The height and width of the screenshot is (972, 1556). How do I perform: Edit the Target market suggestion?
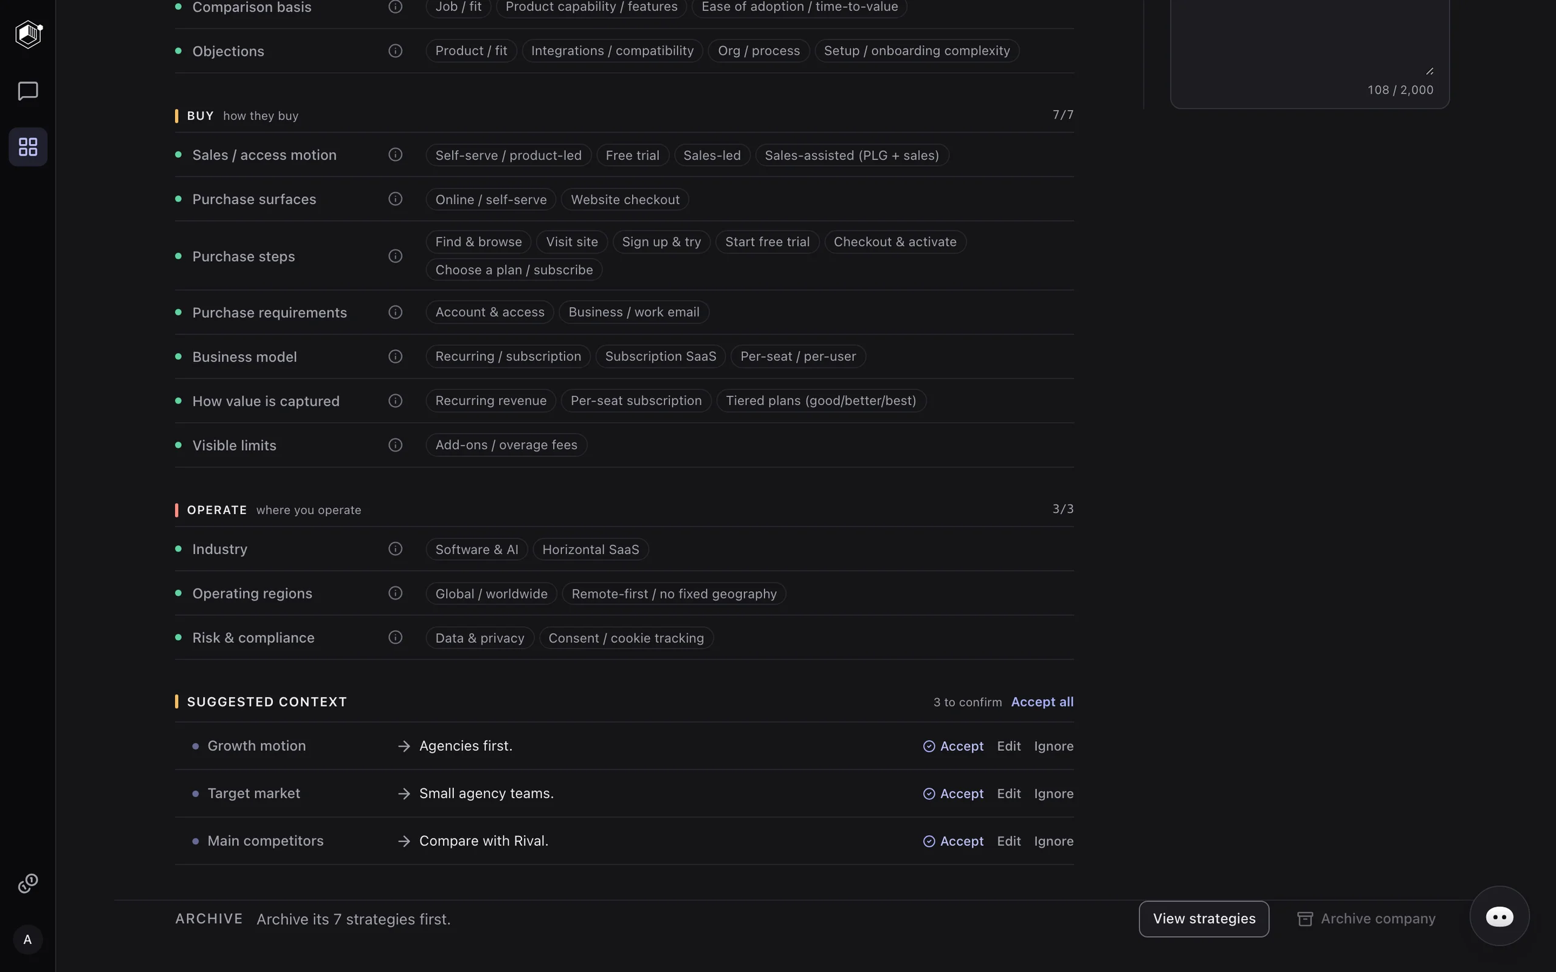1008,794
